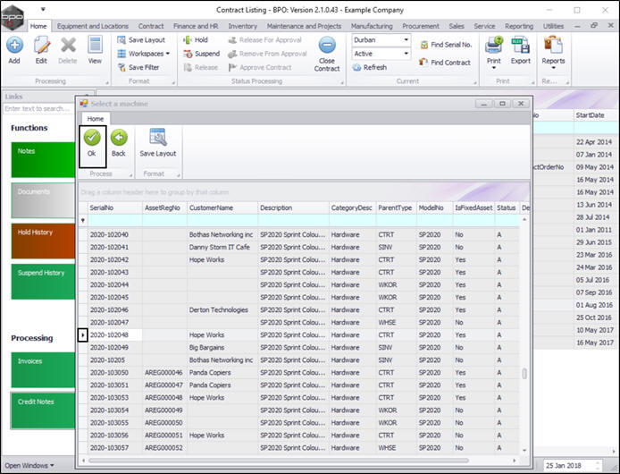Open the View contract icon
Viewport: 620px width, 474px height.
click(95, 45)
